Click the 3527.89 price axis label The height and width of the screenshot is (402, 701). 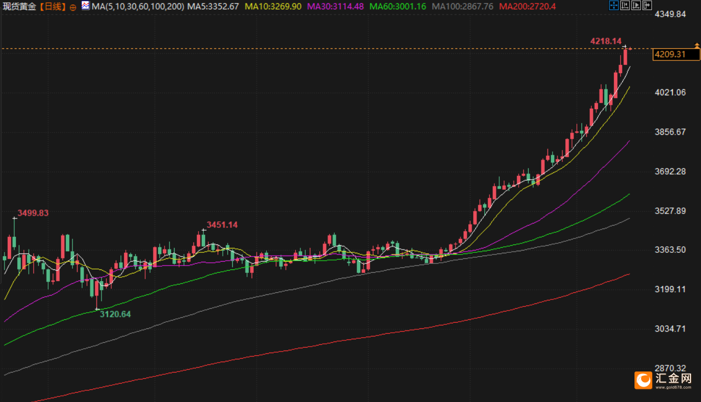pyautogui.click(x=671, y=211)
